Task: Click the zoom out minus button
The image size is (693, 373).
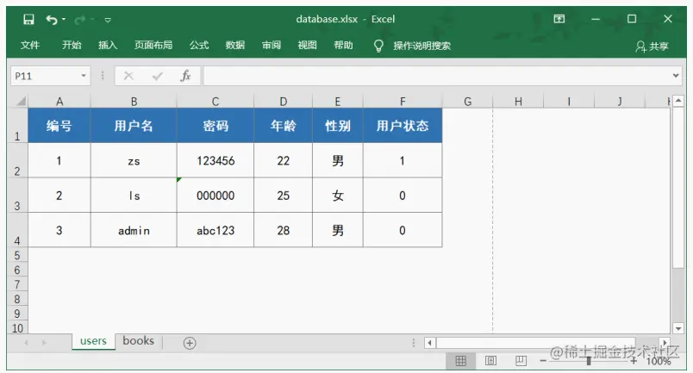Action: [x=543, y=361]
